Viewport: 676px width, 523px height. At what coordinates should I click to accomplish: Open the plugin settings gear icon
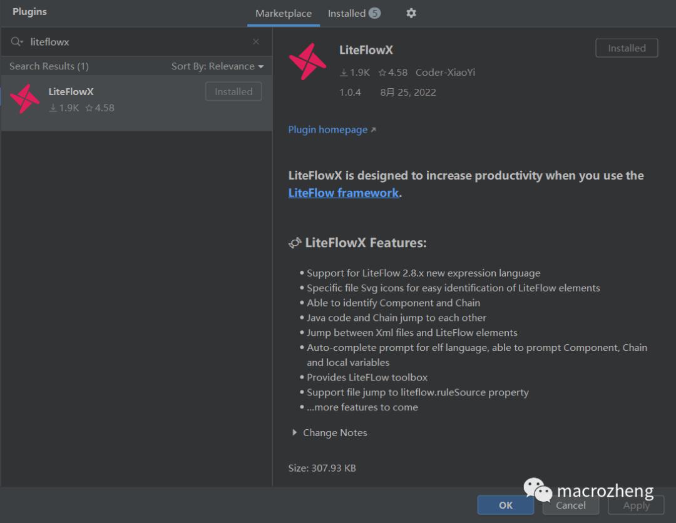click(411, 13)
